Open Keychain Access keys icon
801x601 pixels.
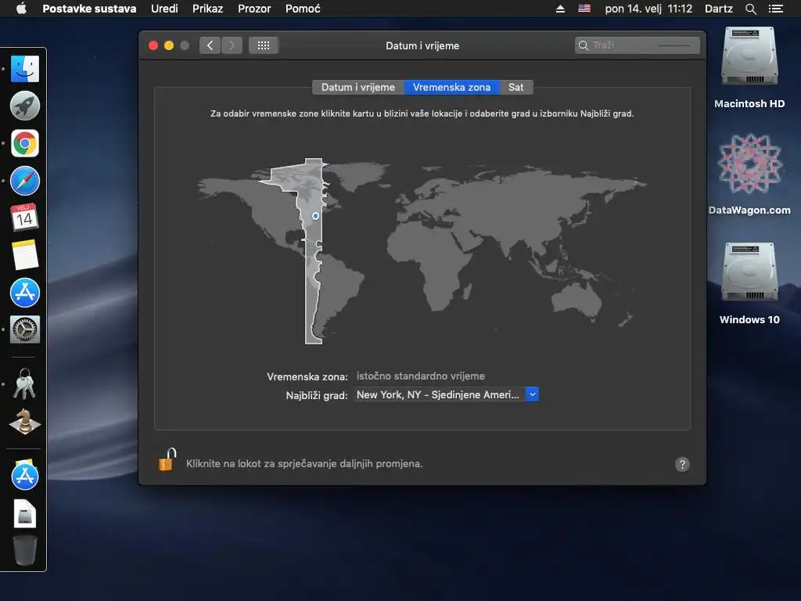(x=24, y=383)
